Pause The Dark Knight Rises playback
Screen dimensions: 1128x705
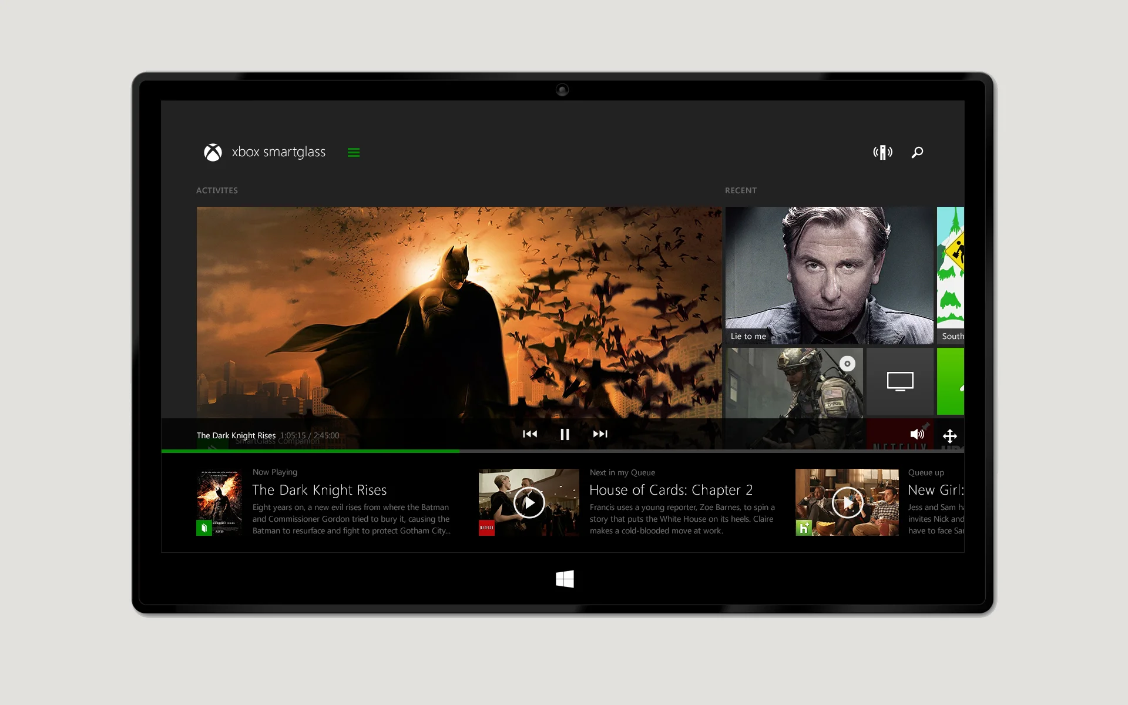[x=565, y=434]
